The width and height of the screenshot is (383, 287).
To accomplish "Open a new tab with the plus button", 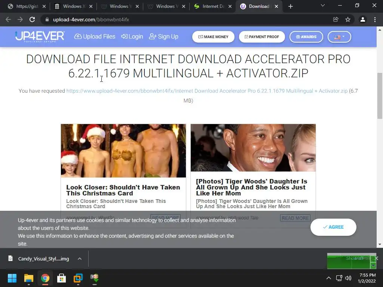I will (x=290, y=7).
